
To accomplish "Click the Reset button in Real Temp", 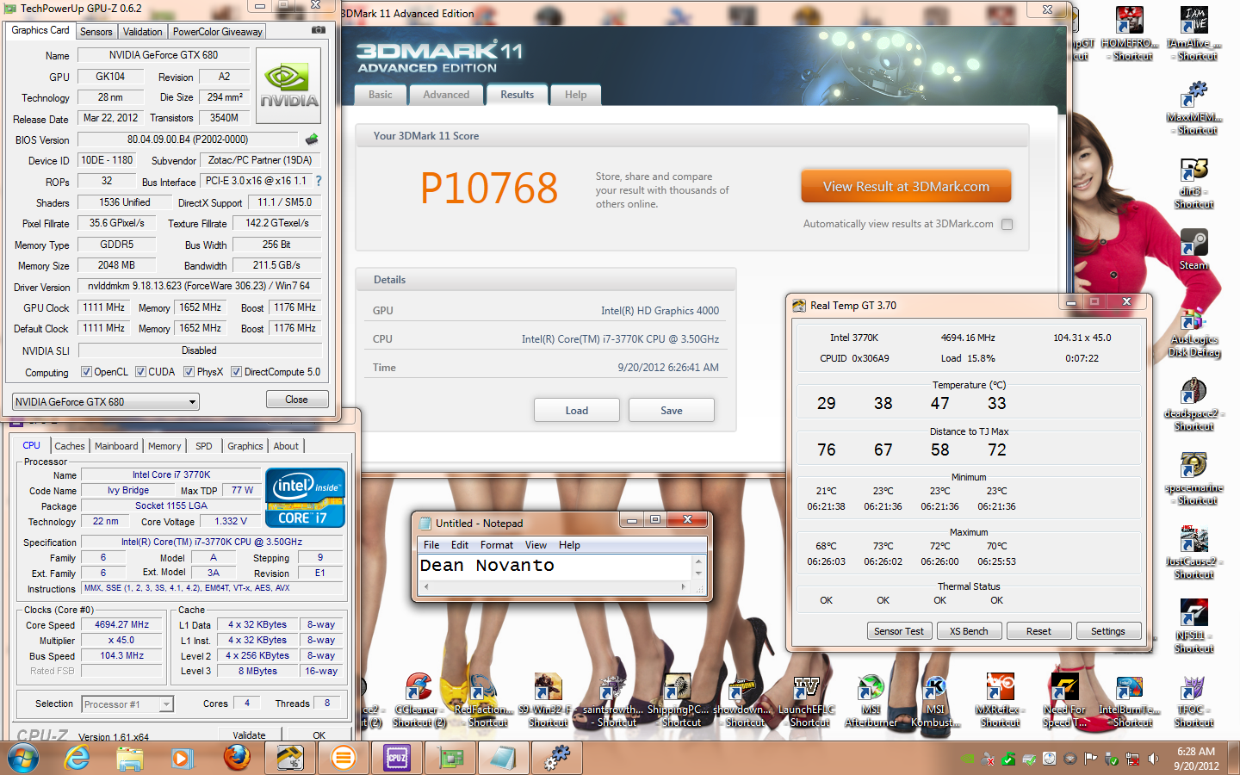I will click(x=1038, y=631).
